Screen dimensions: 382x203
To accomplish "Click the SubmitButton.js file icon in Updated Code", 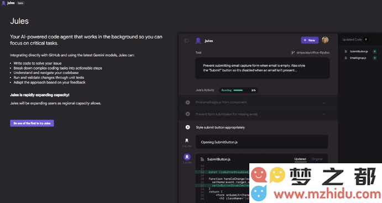I will tap(346, 51).
